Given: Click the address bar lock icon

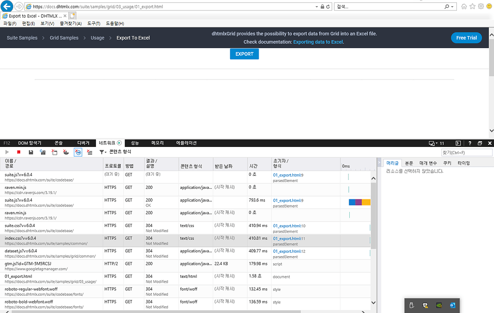Looking at the screenshot, I should (322, 7).
